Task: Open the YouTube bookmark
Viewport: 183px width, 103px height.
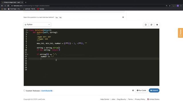Action: (x=41, y=9)
